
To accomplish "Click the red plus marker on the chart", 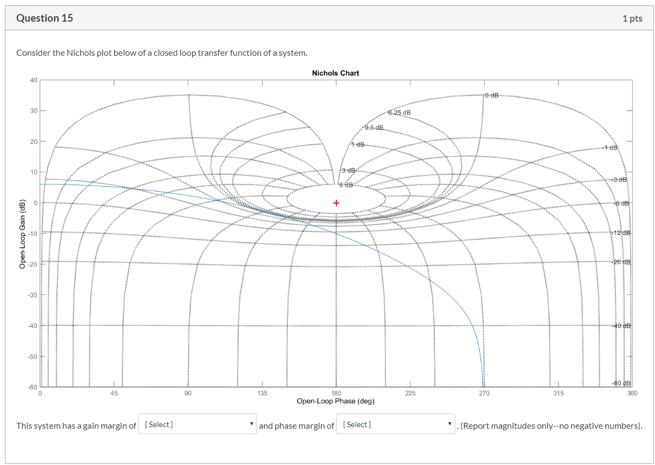I will (x=336, y=203).
